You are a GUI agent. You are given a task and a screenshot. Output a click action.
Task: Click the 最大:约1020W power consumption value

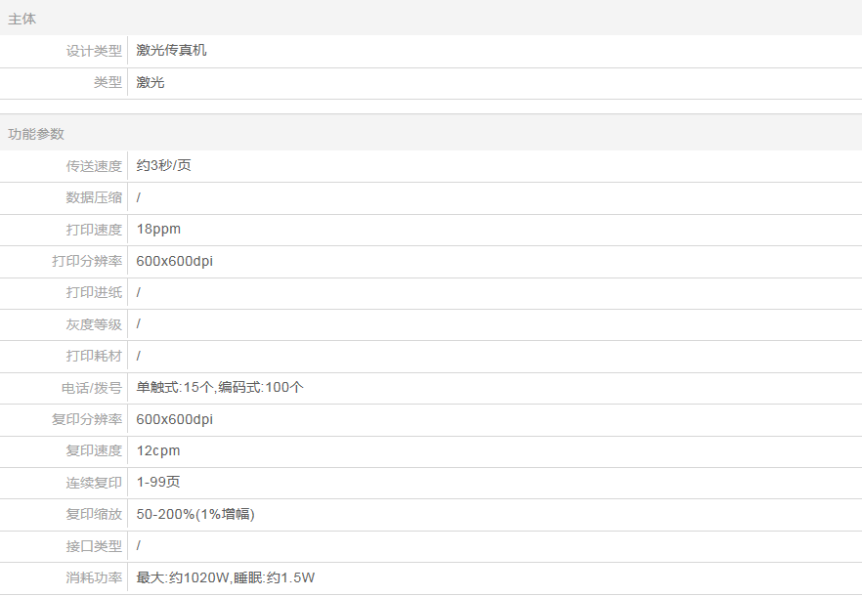(183, 578)
